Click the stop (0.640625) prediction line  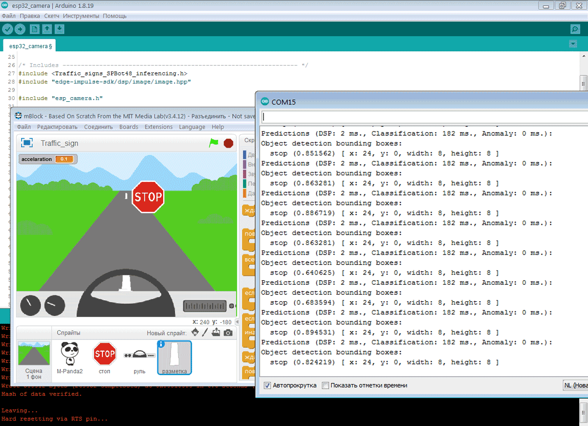coord(385,273)
